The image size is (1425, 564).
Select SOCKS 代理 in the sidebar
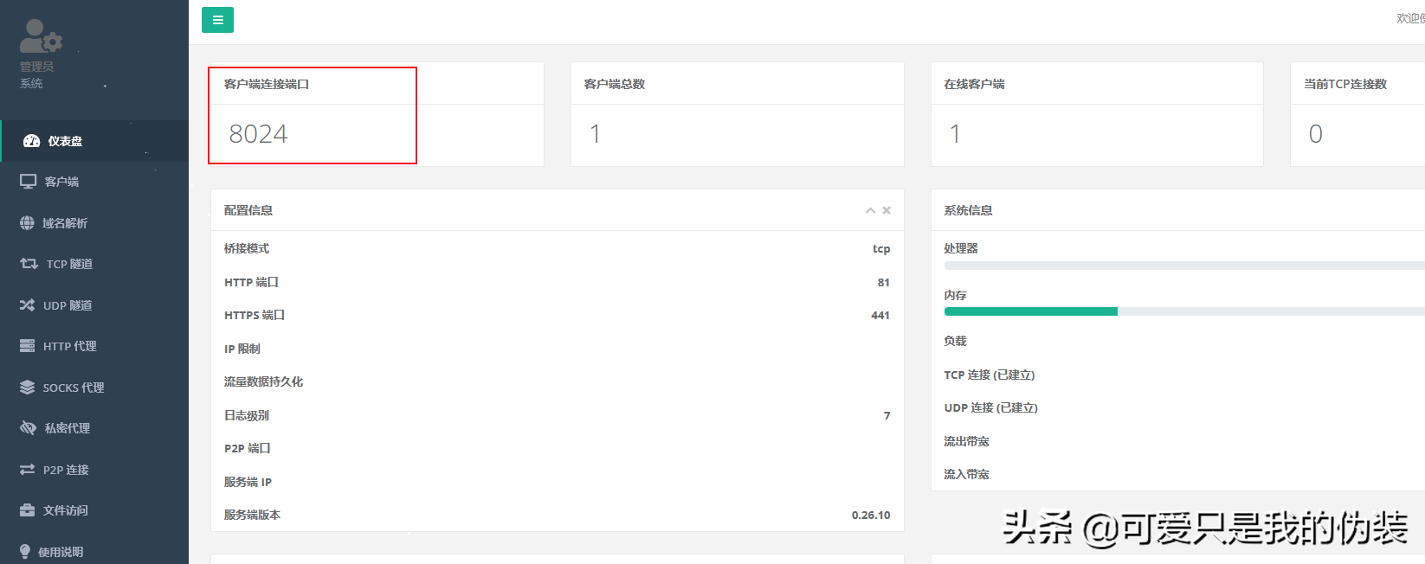point(94,388)
